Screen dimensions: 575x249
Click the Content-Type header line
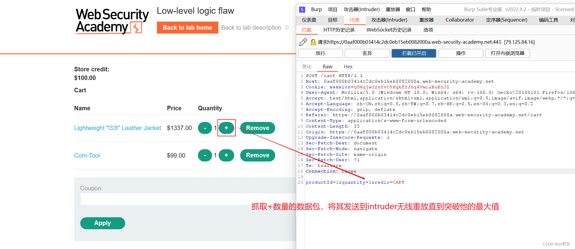[376, 120]
